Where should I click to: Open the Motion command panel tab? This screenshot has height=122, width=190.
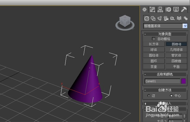coord(168,9)
